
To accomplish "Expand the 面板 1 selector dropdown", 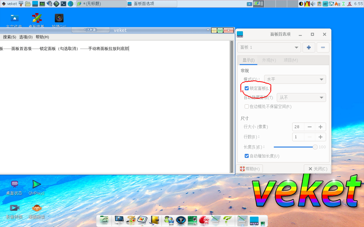I will point(269,47).
